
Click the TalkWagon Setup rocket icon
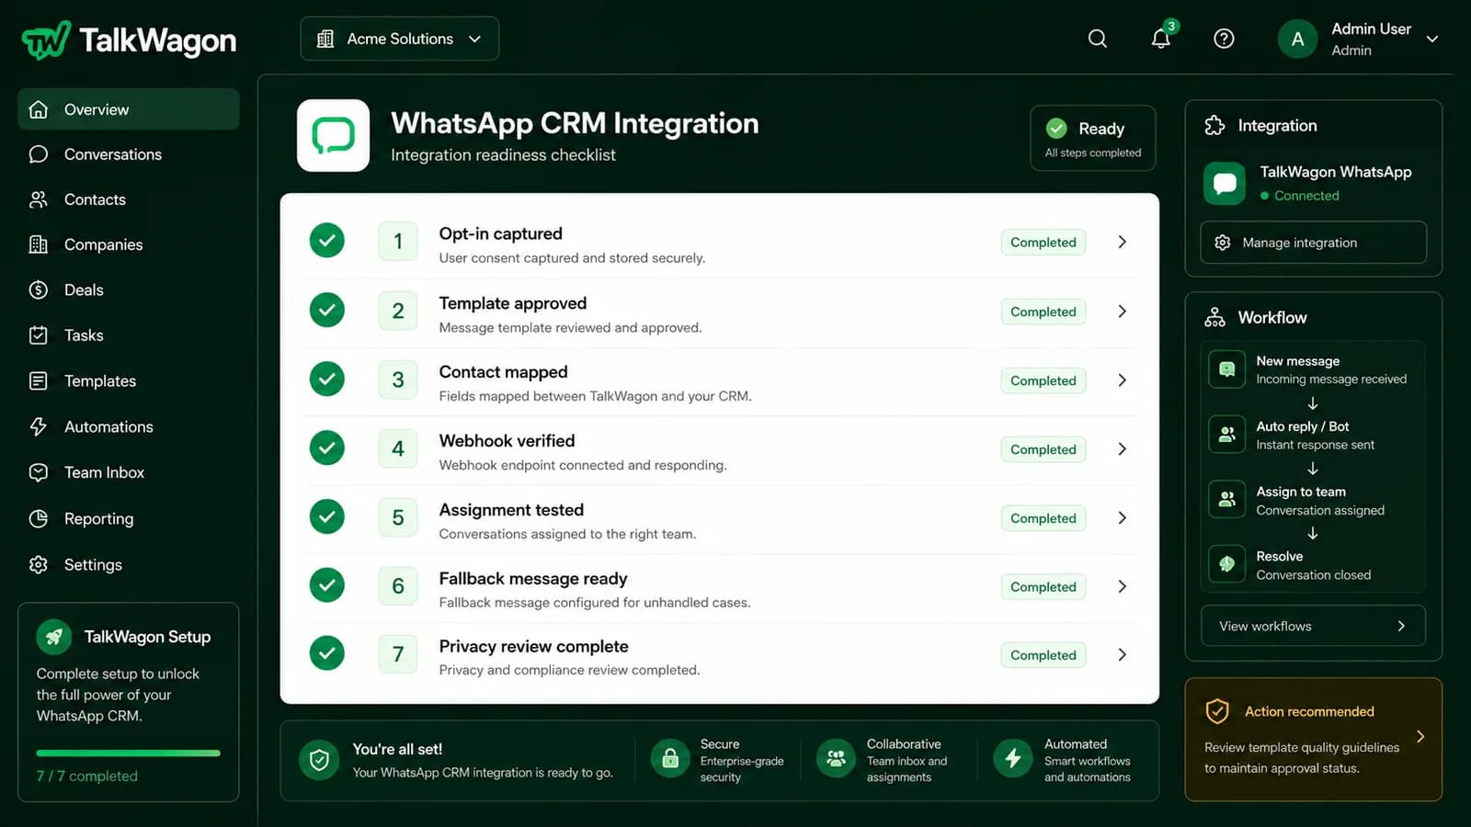(54, 637)
